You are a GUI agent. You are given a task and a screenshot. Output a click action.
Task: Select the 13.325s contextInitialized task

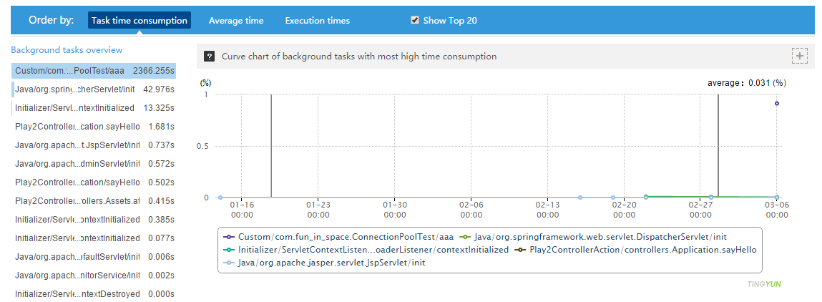point(94,108)
